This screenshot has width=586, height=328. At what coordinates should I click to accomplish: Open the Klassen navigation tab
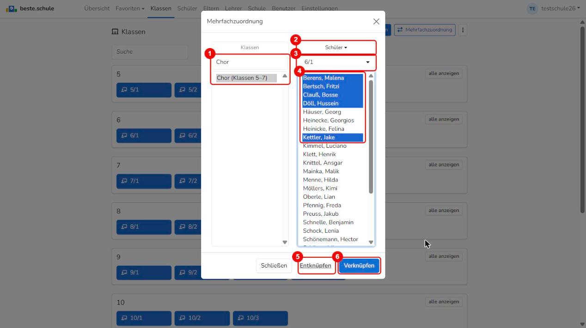click(x=161, y=8)
